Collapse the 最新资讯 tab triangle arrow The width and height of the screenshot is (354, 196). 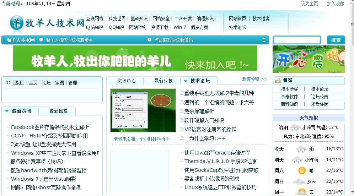point(7,111)
